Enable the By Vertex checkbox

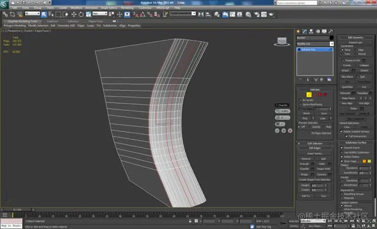click(300, 100)
